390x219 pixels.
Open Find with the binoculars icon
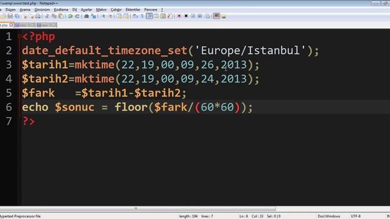87,16
